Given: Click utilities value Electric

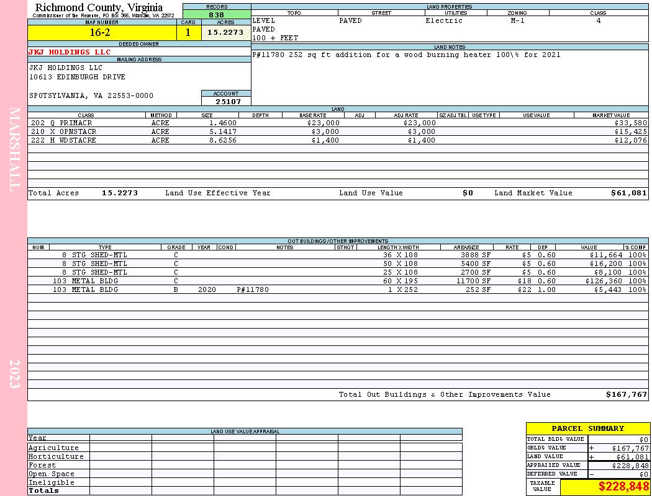Looking at the screenshot, I should click(444, 20).
